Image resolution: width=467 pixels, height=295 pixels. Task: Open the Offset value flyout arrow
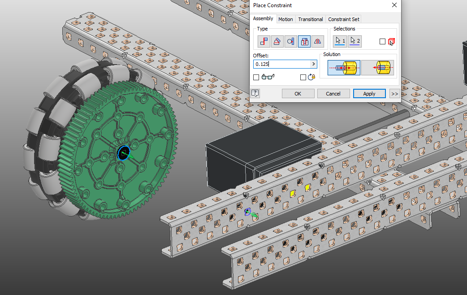coord(313,64)
